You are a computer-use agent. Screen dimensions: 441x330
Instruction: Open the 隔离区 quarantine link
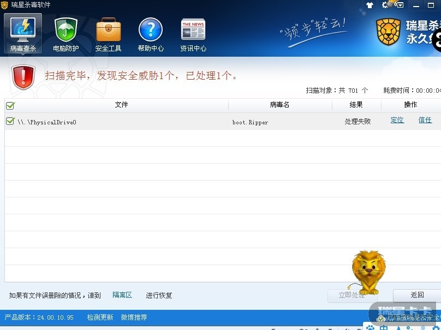122,295
